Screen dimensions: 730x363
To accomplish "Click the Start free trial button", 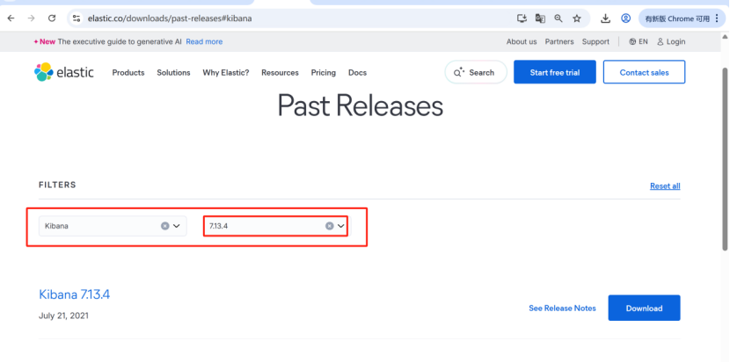I will point(554,72).
